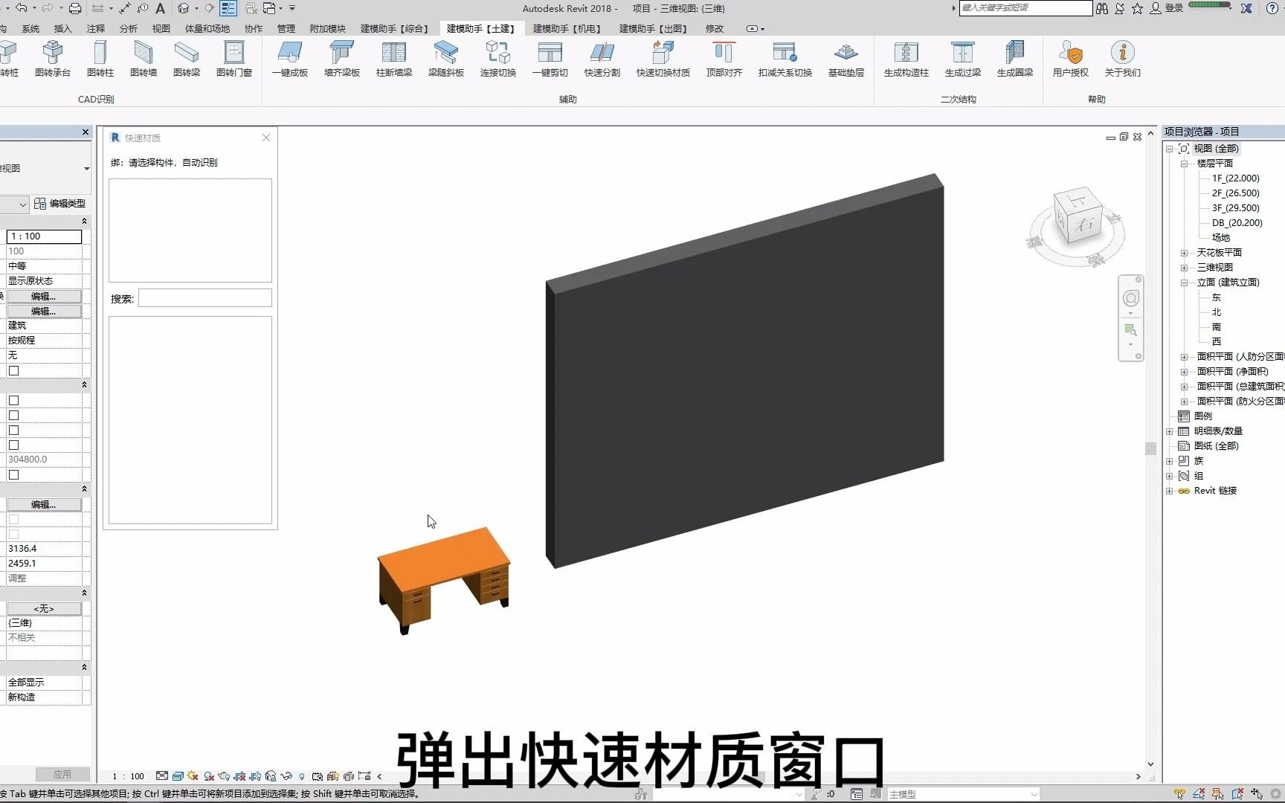Image resolution: width=1285 pixels, height=803 pixels.
Task: Select the 一键成板 tool
Action: point(290,59)
